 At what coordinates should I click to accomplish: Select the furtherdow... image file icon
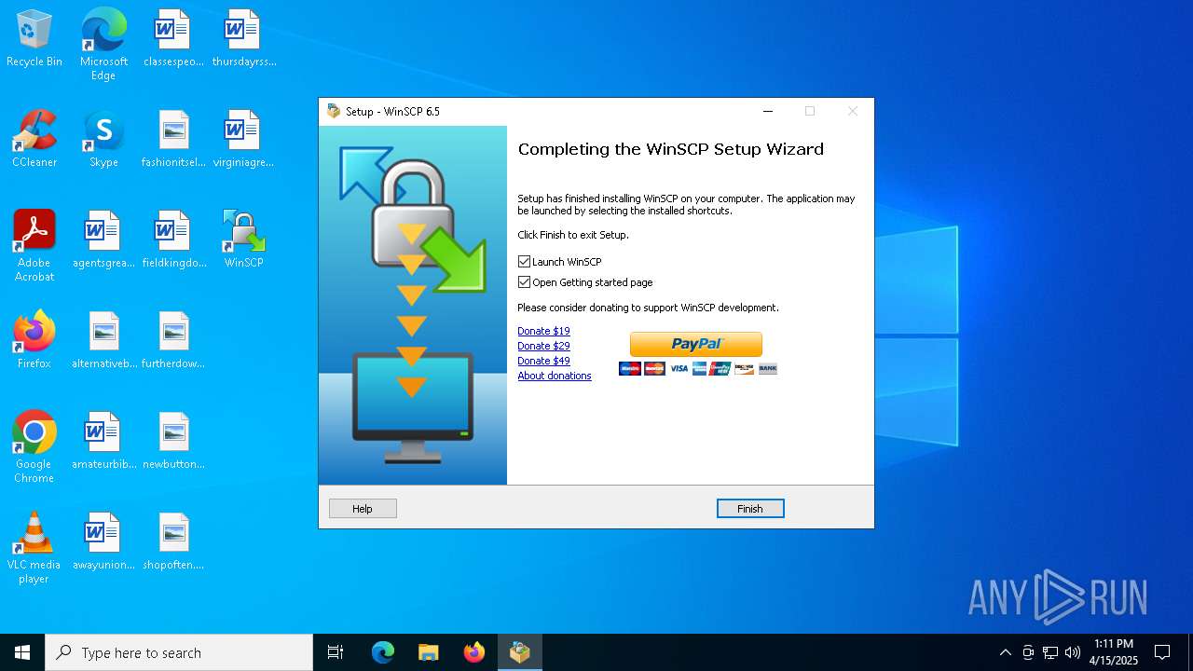(x=173, y=341)
